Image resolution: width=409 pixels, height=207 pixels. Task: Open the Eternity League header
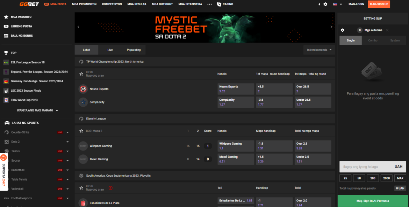tap(205, 118)
